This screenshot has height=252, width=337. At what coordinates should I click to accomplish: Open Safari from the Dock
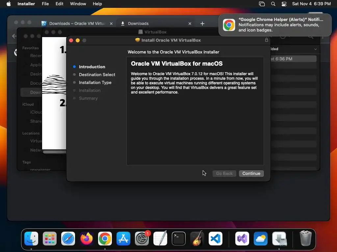tap(68, 239)
